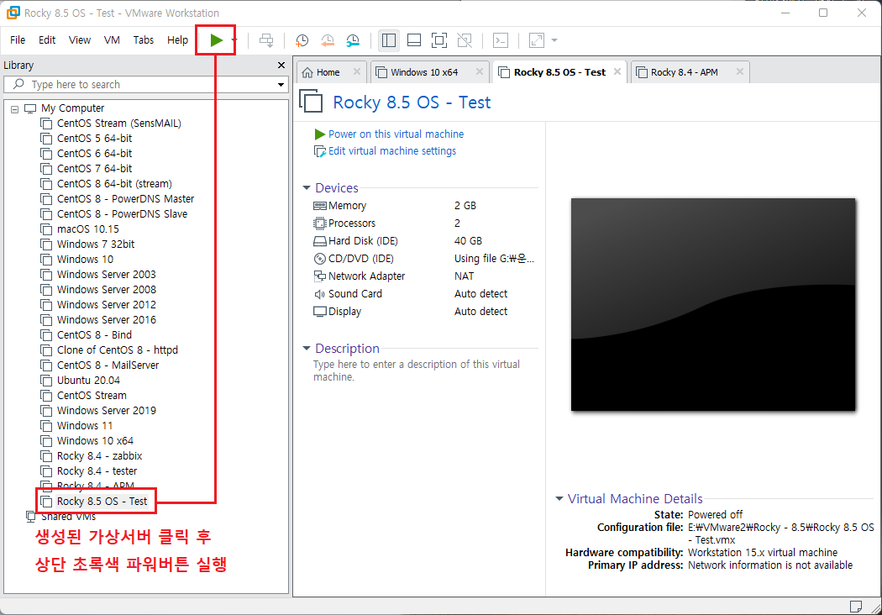Open the File menu
882x615 pixels.
18,40
